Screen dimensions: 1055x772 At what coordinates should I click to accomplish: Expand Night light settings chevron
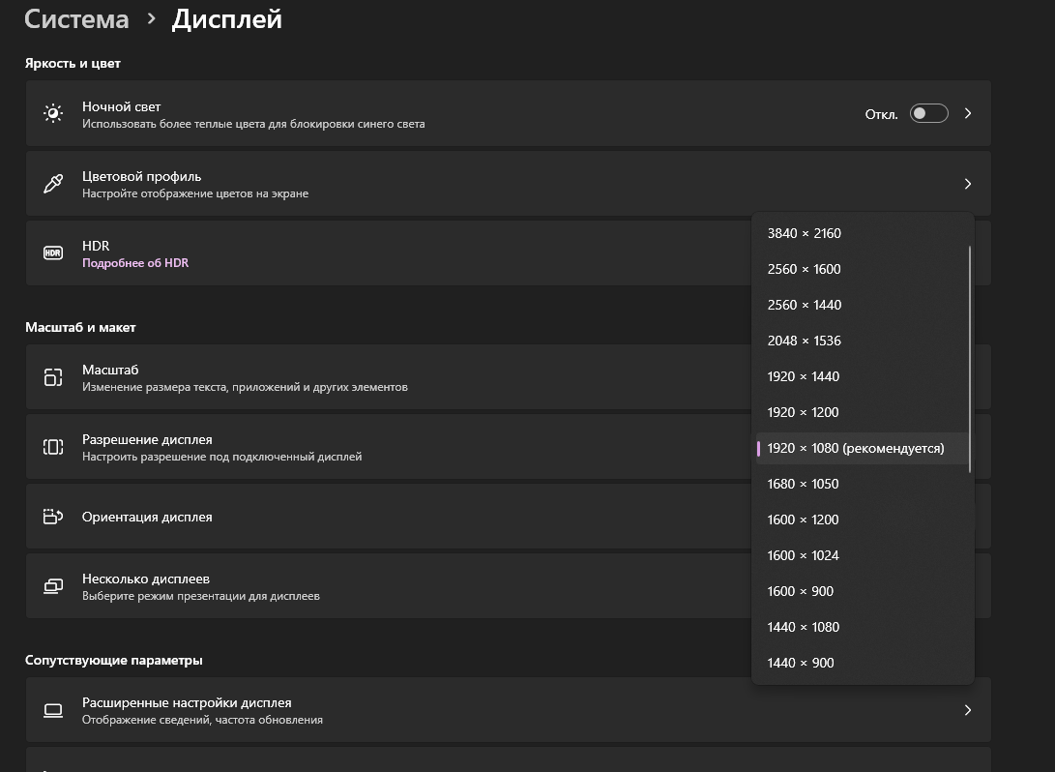pyautogui.click(x=968, y=114)
